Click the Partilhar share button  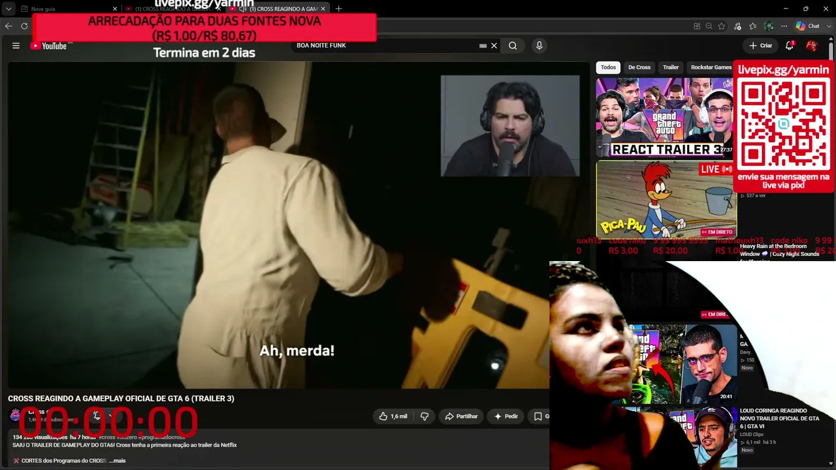pos(461,416)
